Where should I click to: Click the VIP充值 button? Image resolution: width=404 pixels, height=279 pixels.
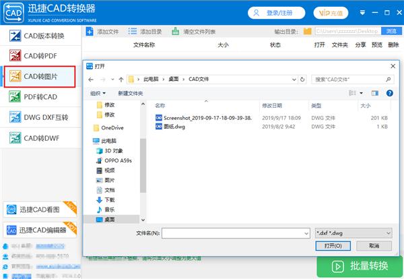331,13
